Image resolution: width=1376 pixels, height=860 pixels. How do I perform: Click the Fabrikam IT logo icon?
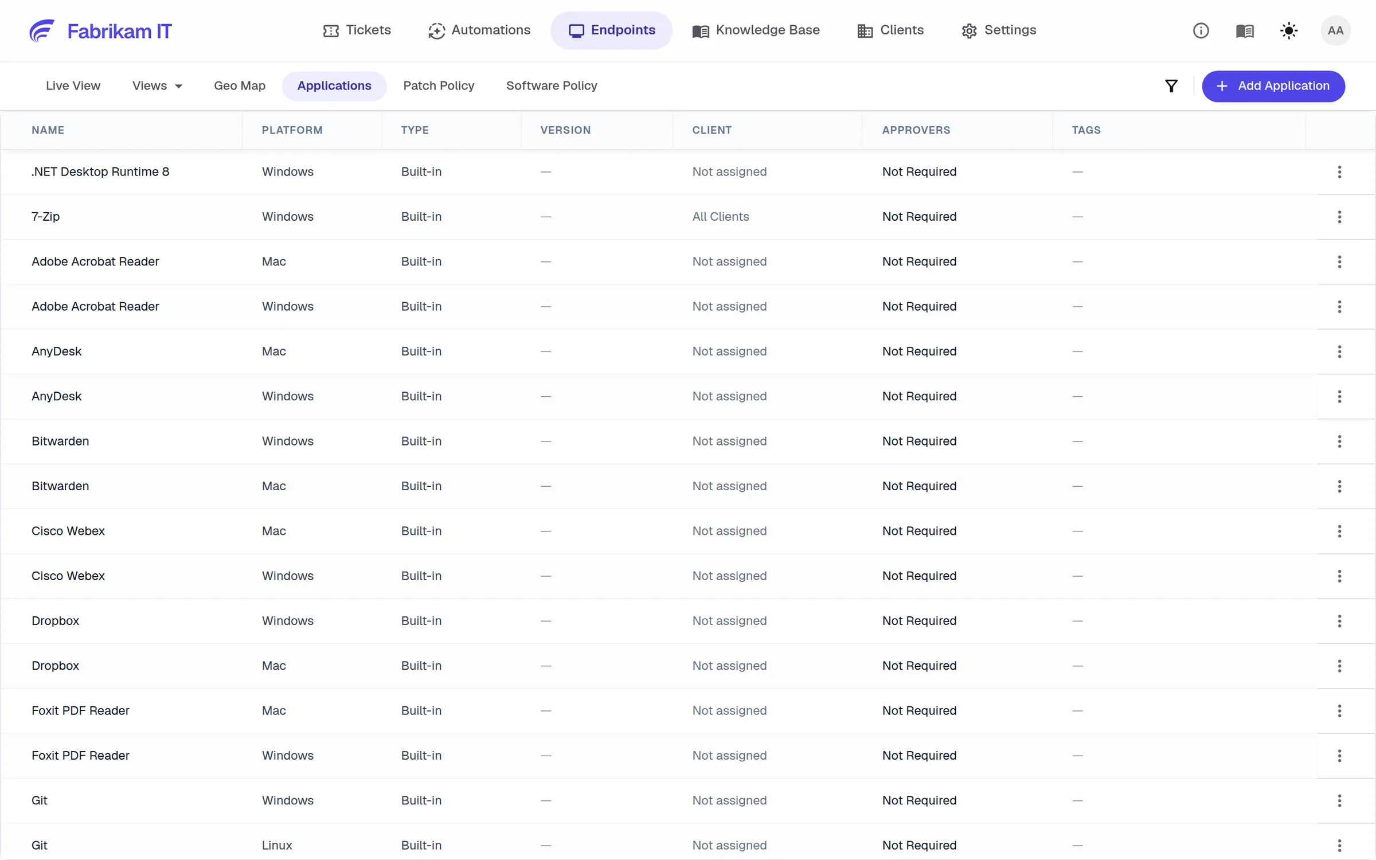point(42,30)
